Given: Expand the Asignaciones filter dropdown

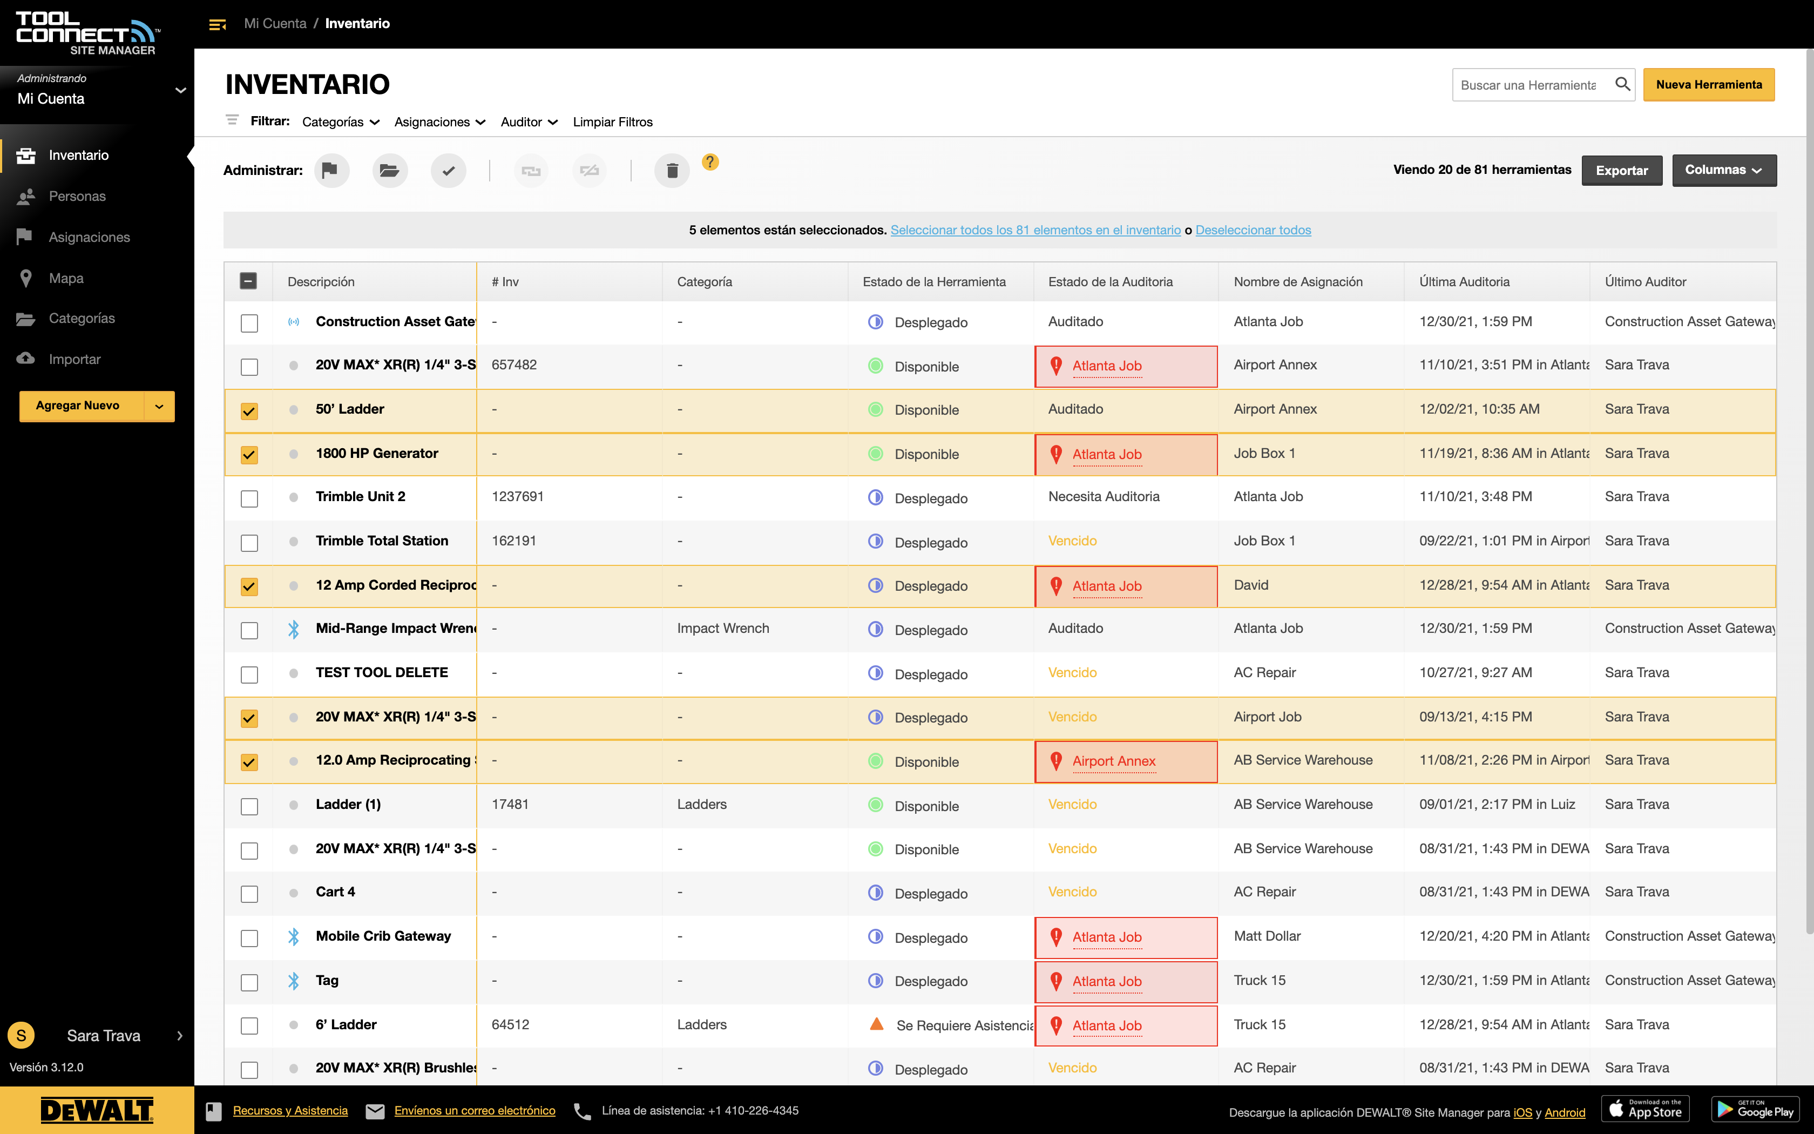Looking at the screenshot, I should pos(440,122).
